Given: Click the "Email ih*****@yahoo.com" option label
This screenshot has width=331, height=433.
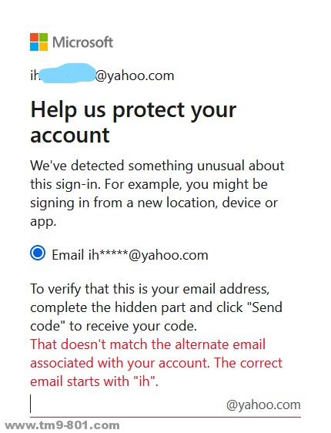Looking at the screenshot, I should tap(130, 255).
